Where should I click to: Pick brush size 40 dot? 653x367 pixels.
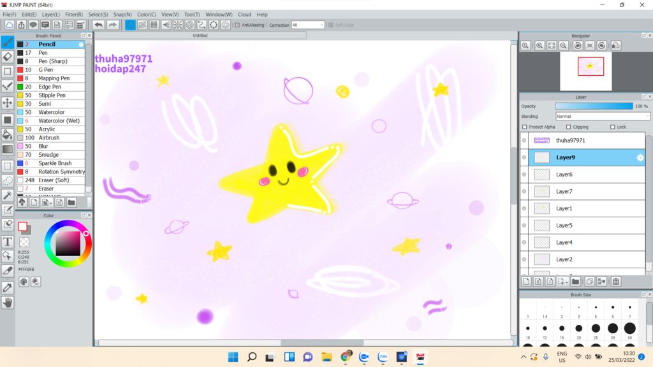tap(629, 328)
